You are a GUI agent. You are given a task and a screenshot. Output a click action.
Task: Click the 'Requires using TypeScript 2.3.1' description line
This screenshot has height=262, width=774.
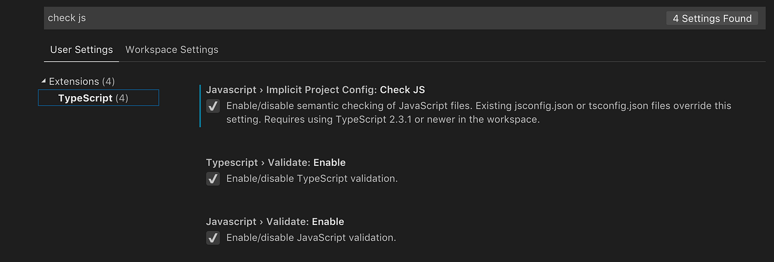(x=382, y=119)
